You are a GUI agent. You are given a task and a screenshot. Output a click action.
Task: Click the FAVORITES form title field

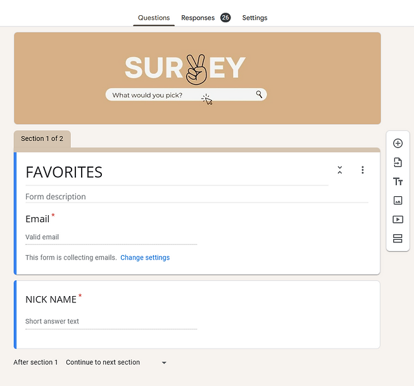click(177, 172)
